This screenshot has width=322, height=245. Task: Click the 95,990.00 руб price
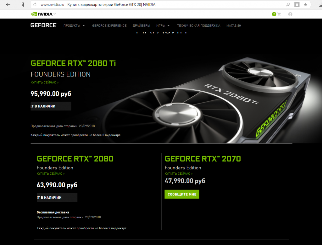pyautogui.click(x=51, y=94)
